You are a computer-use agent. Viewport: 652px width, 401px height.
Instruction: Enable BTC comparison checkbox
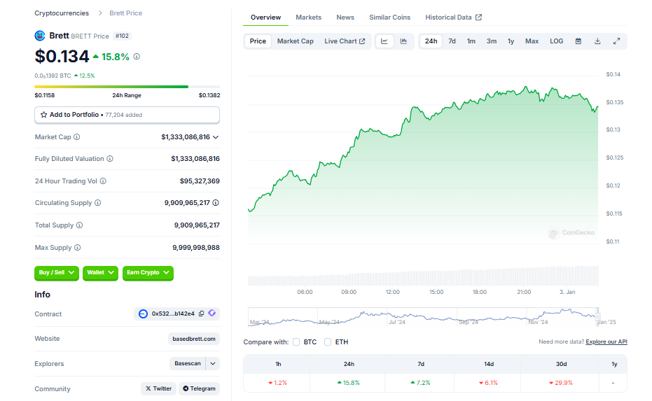click(x=296, y=342)
